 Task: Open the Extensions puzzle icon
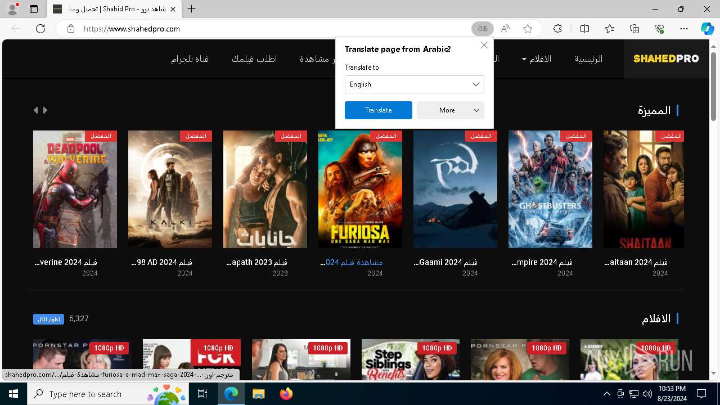tap(557, 29)
